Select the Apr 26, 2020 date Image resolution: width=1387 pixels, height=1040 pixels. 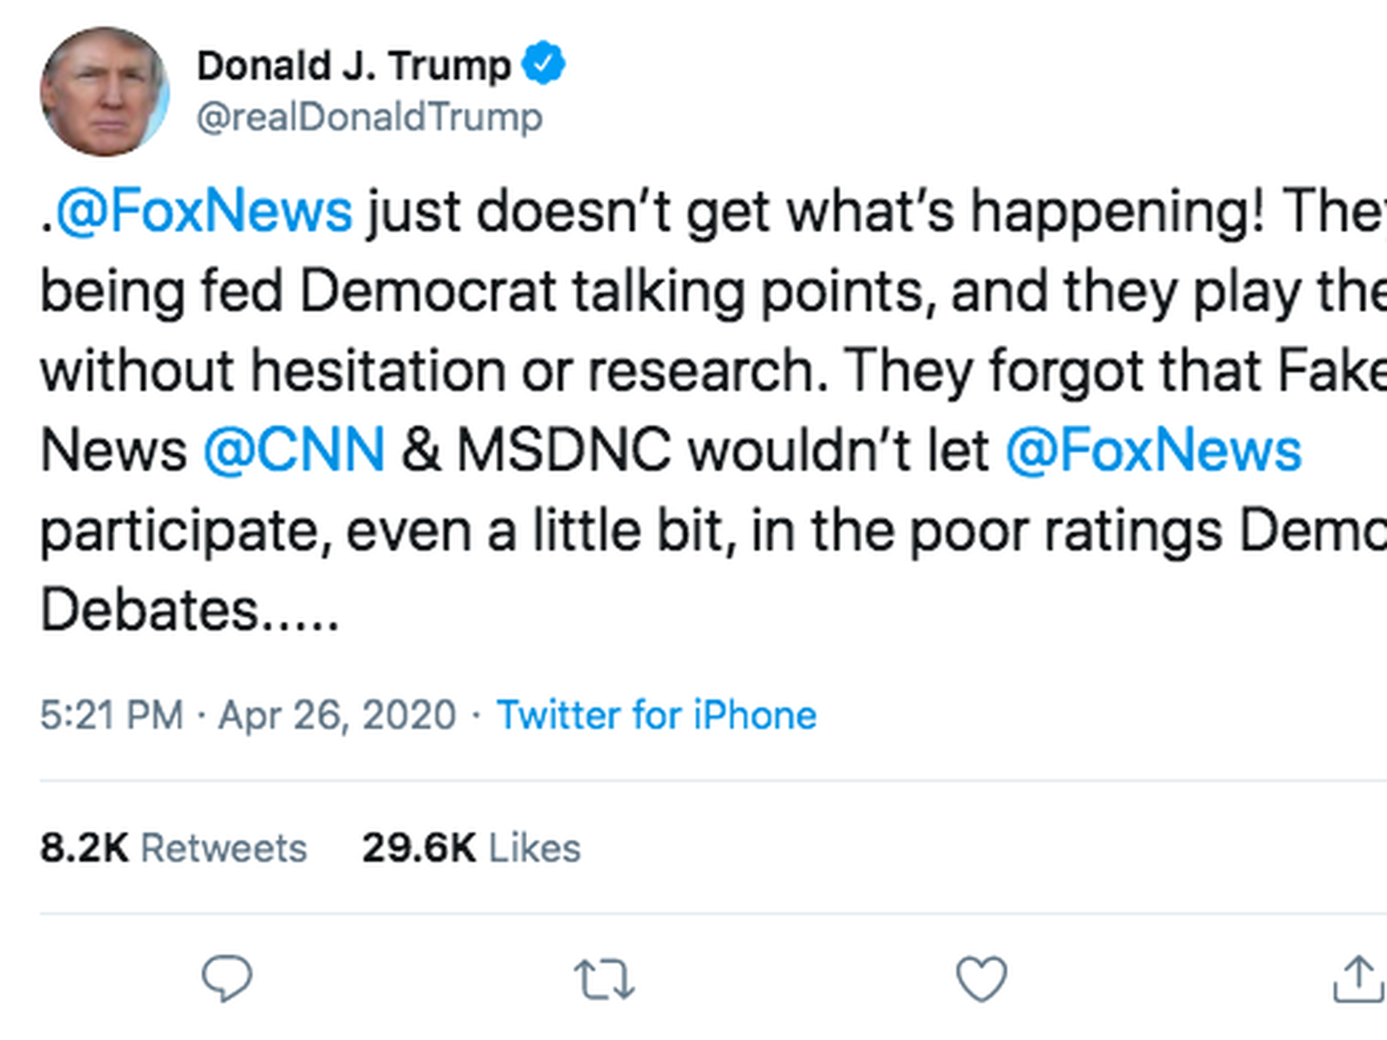point(337,716)
